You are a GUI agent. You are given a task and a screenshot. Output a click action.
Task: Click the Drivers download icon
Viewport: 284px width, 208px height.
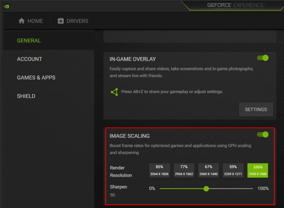(61, 21)
